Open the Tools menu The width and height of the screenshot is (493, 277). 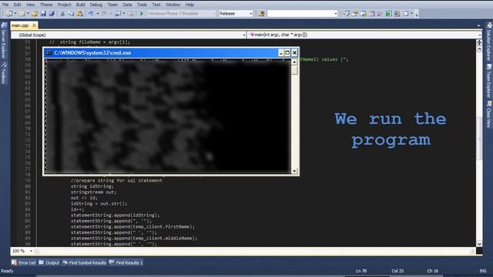click(x=142, y=5)
